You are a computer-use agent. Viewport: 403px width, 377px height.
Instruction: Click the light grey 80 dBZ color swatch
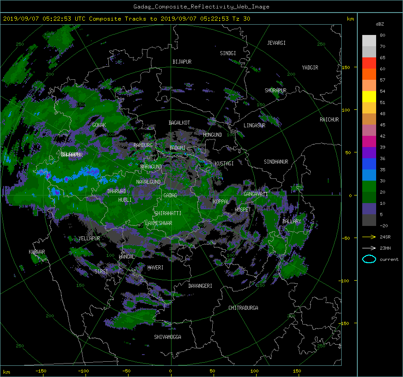[x=369, y=40]
